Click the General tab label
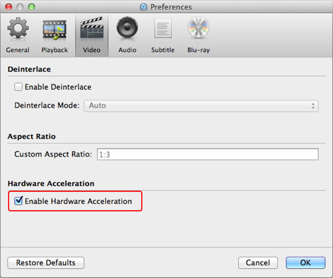The height and width of the screenshot is (278, 333). pos(17,50)
